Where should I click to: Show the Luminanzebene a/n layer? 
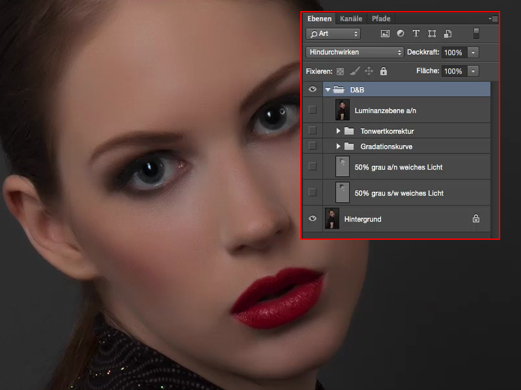(313, 110)
